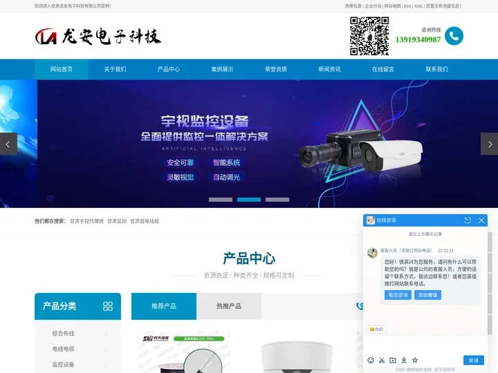Viewport: 498px width, 373px height.
Task: Send the chat message with 发送
Action: coord(474,361)
